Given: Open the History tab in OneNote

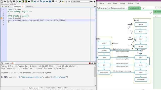Looking at the screenshot, I should (122, 3).
